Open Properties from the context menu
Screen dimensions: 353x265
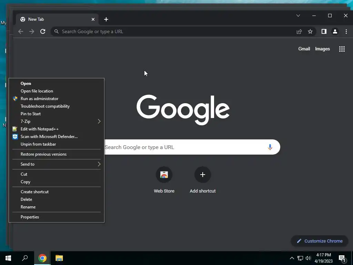pyautogui.click(x=57, y=217)
